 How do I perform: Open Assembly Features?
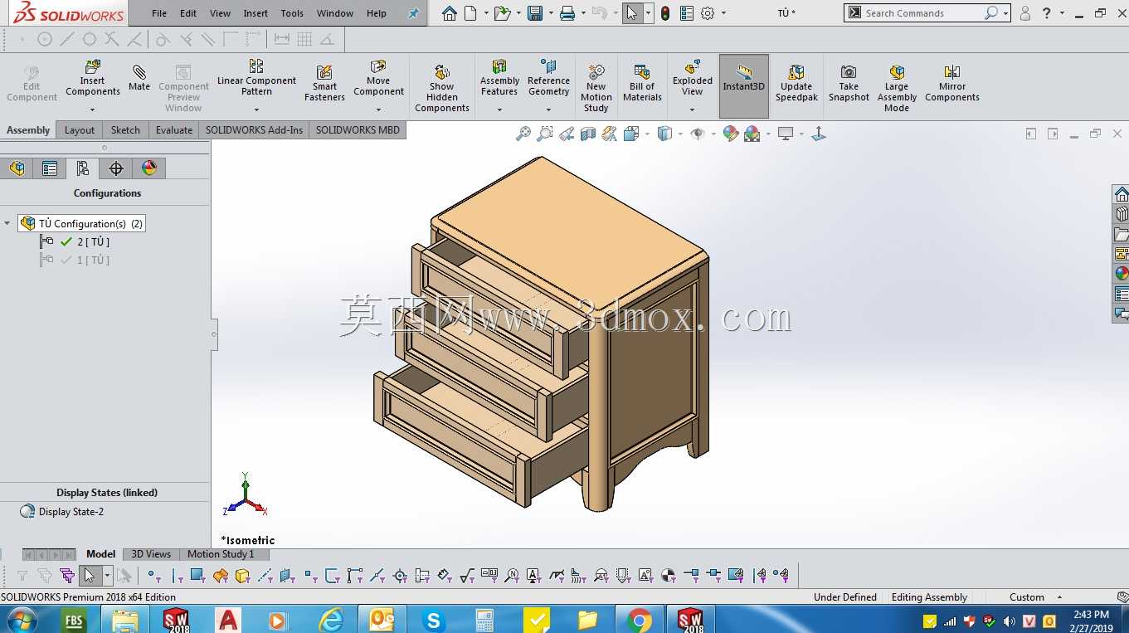click(499, 77)
